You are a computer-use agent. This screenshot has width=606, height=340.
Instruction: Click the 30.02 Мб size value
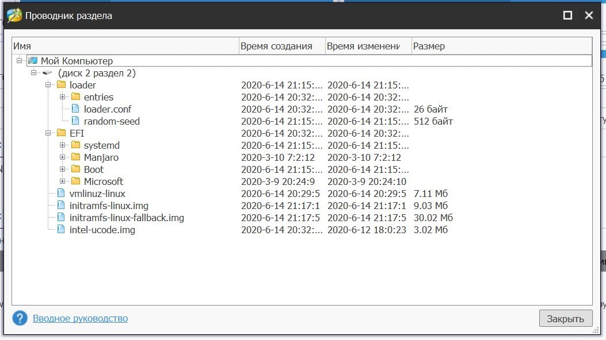pos(433,218)
